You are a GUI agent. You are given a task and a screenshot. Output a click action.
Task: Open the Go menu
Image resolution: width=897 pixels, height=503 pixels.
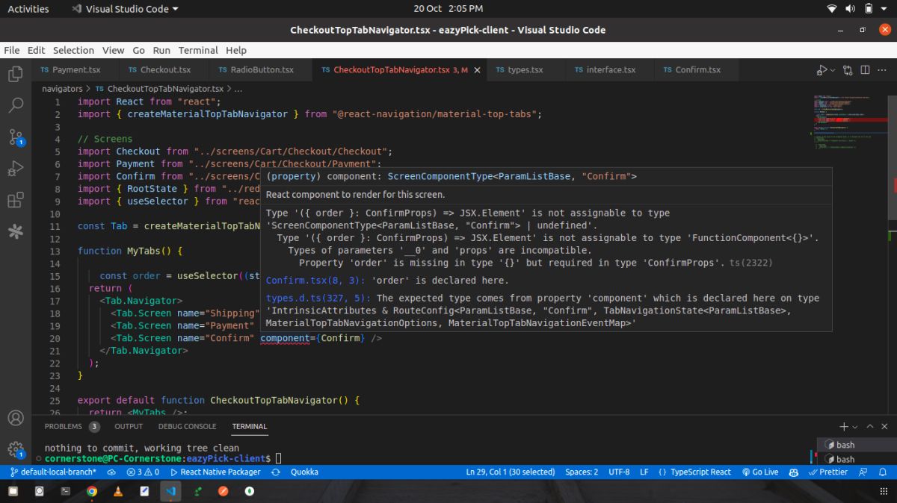tap(138, 50)
